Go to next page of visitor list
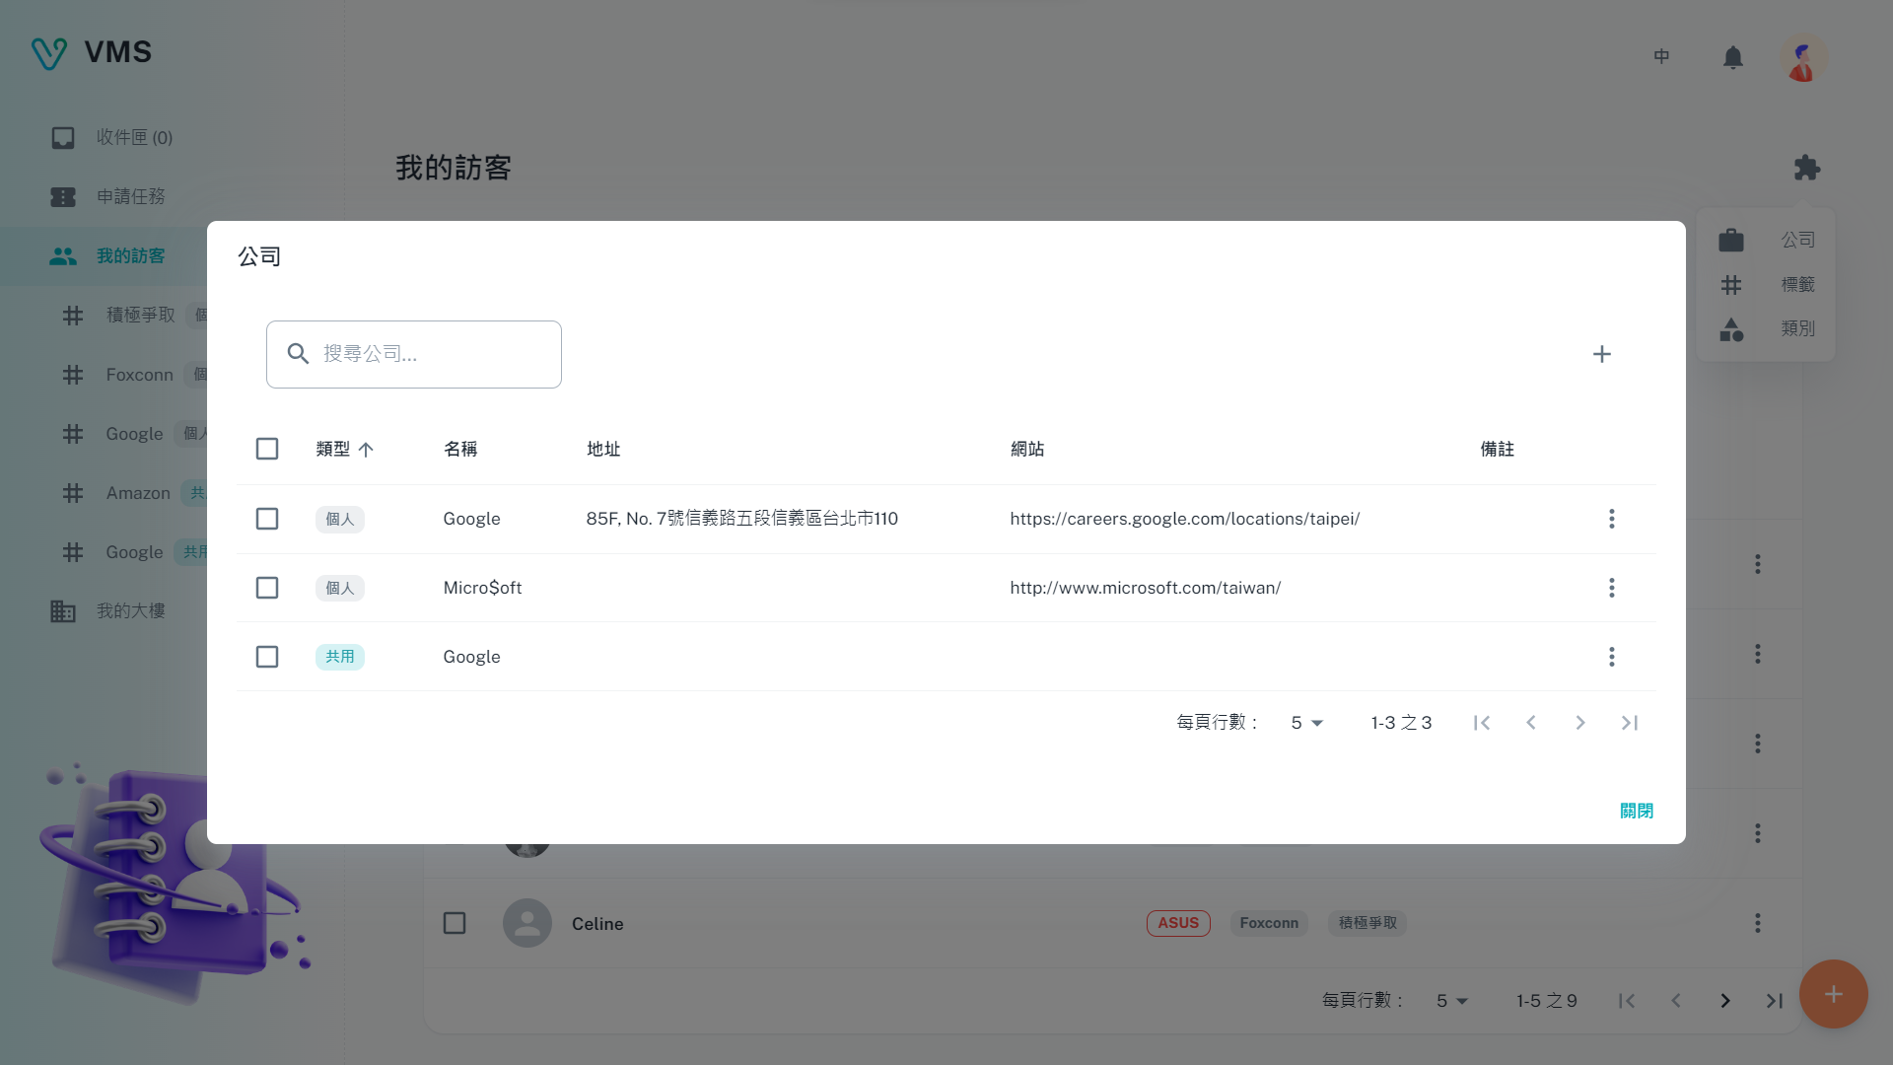Viewport: 1893px width, 1065px height. point(1724,1001)
